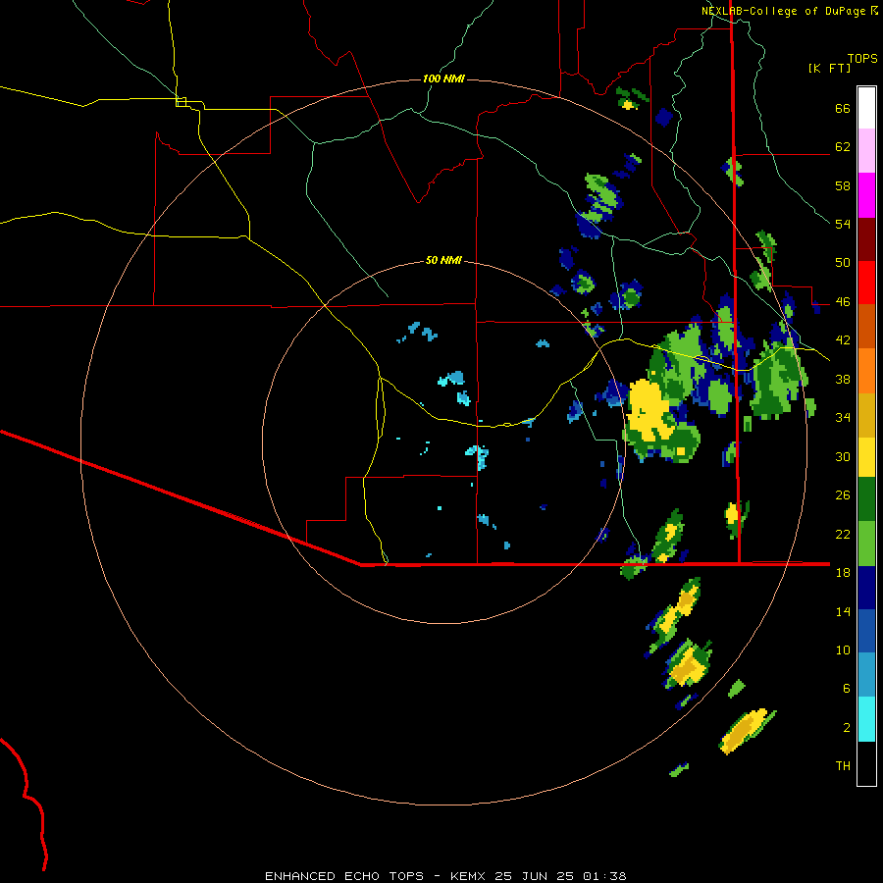The width and height of the screenshot is (883, 883).
Task: Click the Enhanced Echo Tops KEMX caption
Action: coord(445,876)
